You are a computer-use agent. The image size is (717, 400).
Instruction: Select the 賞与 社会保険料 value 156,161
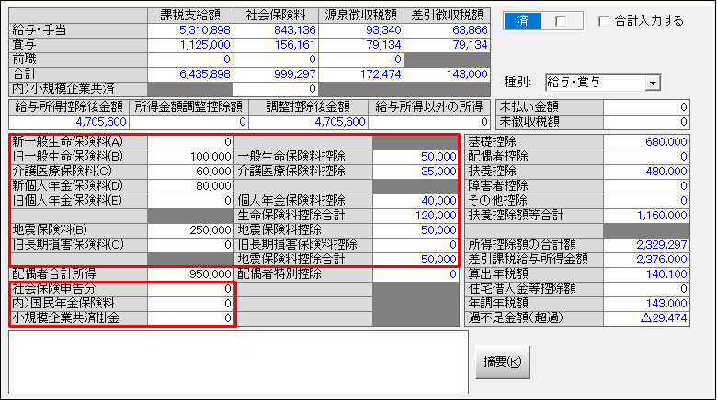276,44
